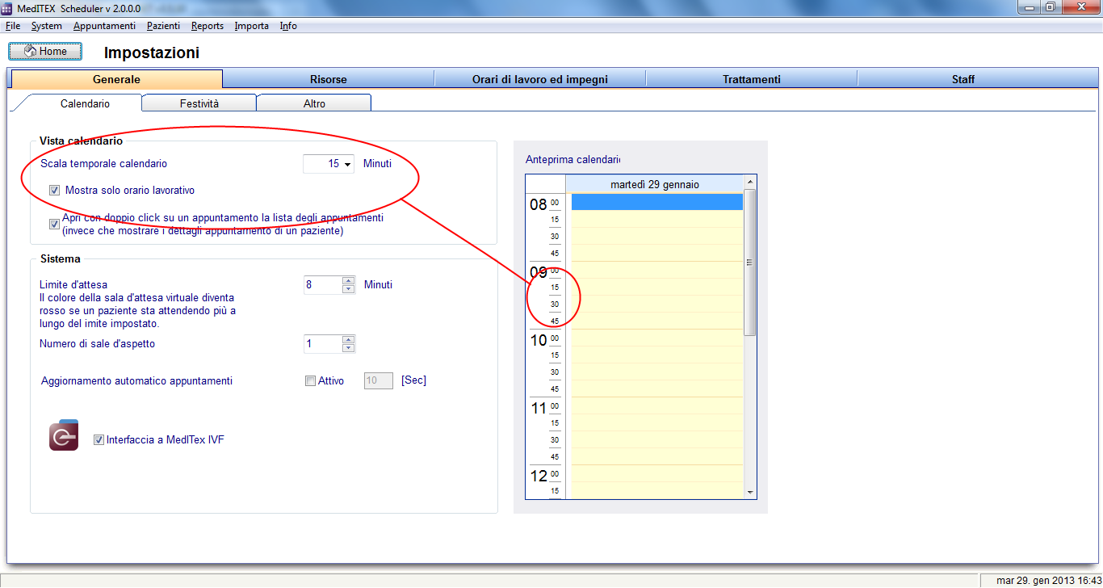Click the '12' hour label in preview
Image resolution: width=1103 pixels, height=588 pixels.
(x=539, y=476)
